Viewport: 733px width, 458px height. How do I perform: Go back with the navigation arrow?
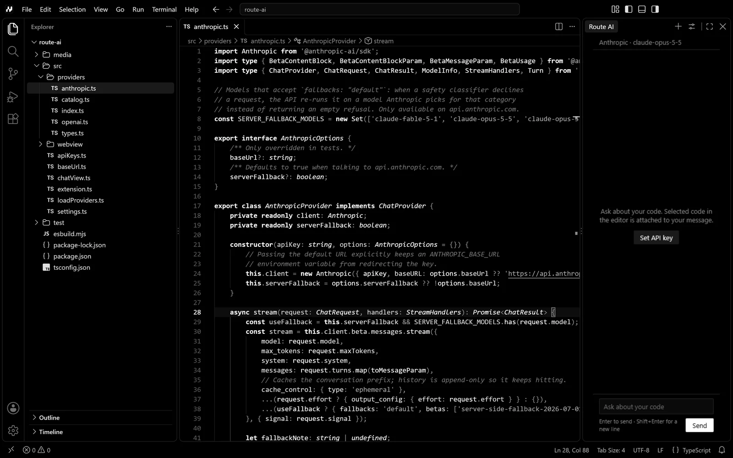pyautogui.click(x=216, y=9)
